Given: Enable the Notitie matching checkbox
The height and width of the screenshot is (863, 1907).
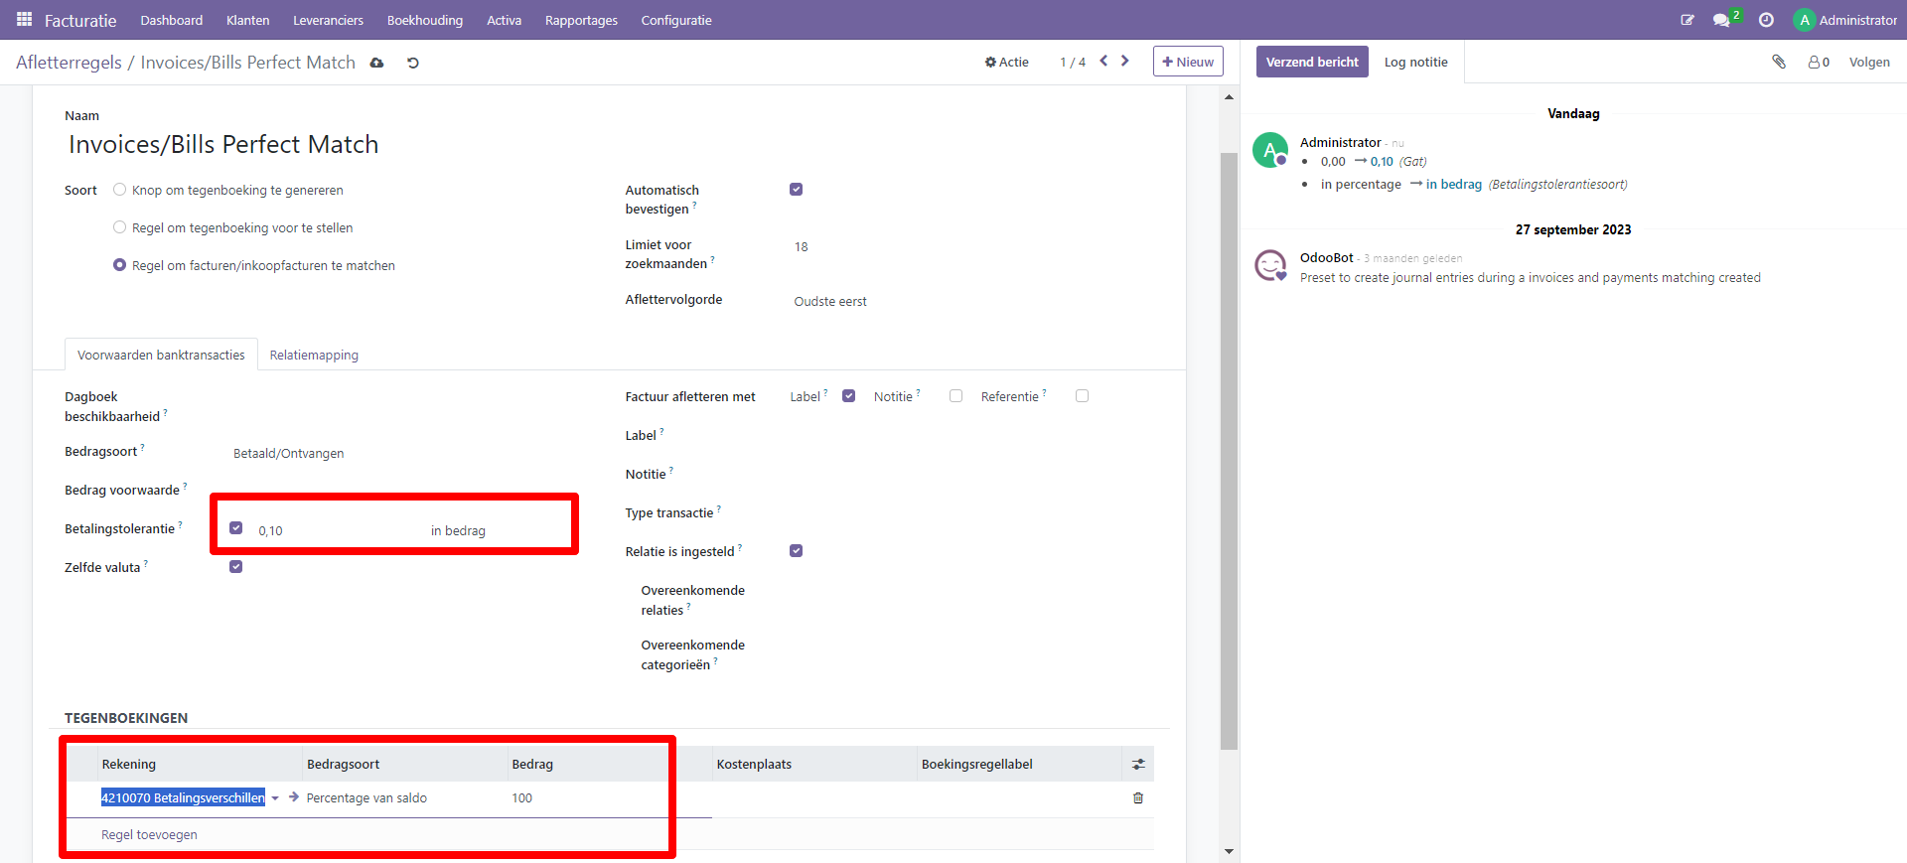Looking at the screenshot, I should 955,396.
